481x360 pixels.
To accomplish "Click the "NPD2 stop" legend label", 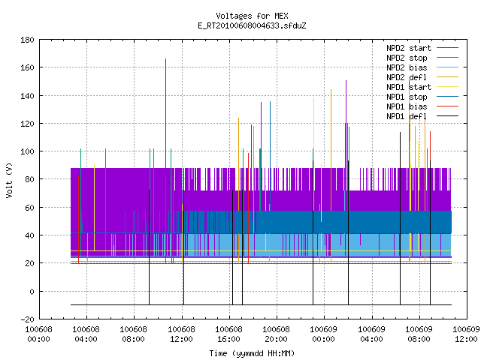I will pos(407,58).
